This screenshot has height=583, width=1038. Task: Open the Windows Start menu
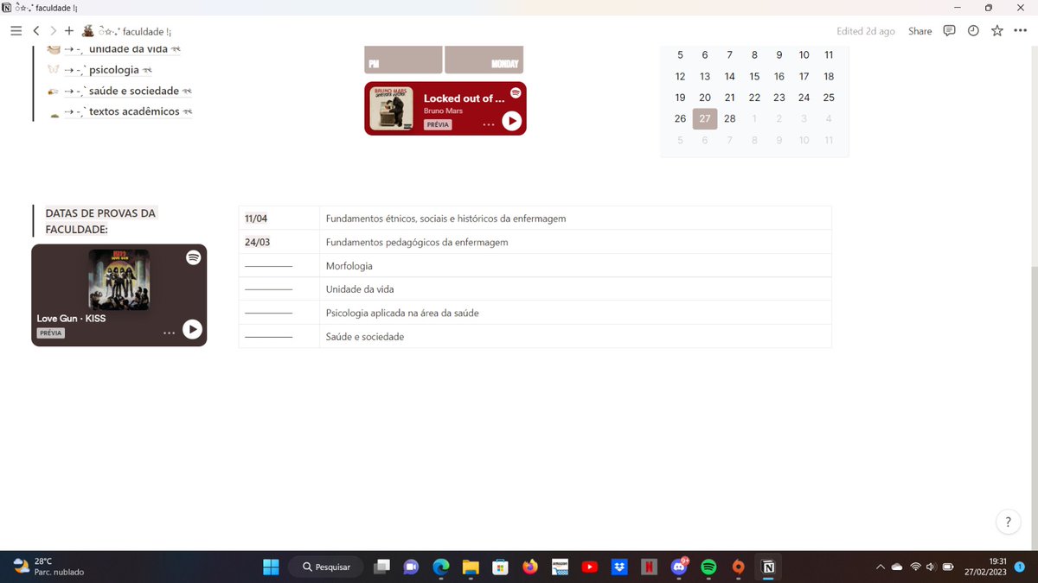[271, 567]
